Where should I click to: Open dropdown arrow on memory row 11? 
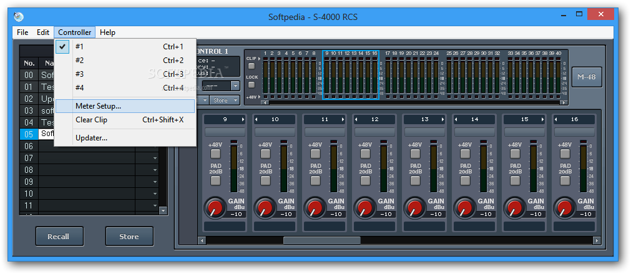tap(155, 205)
